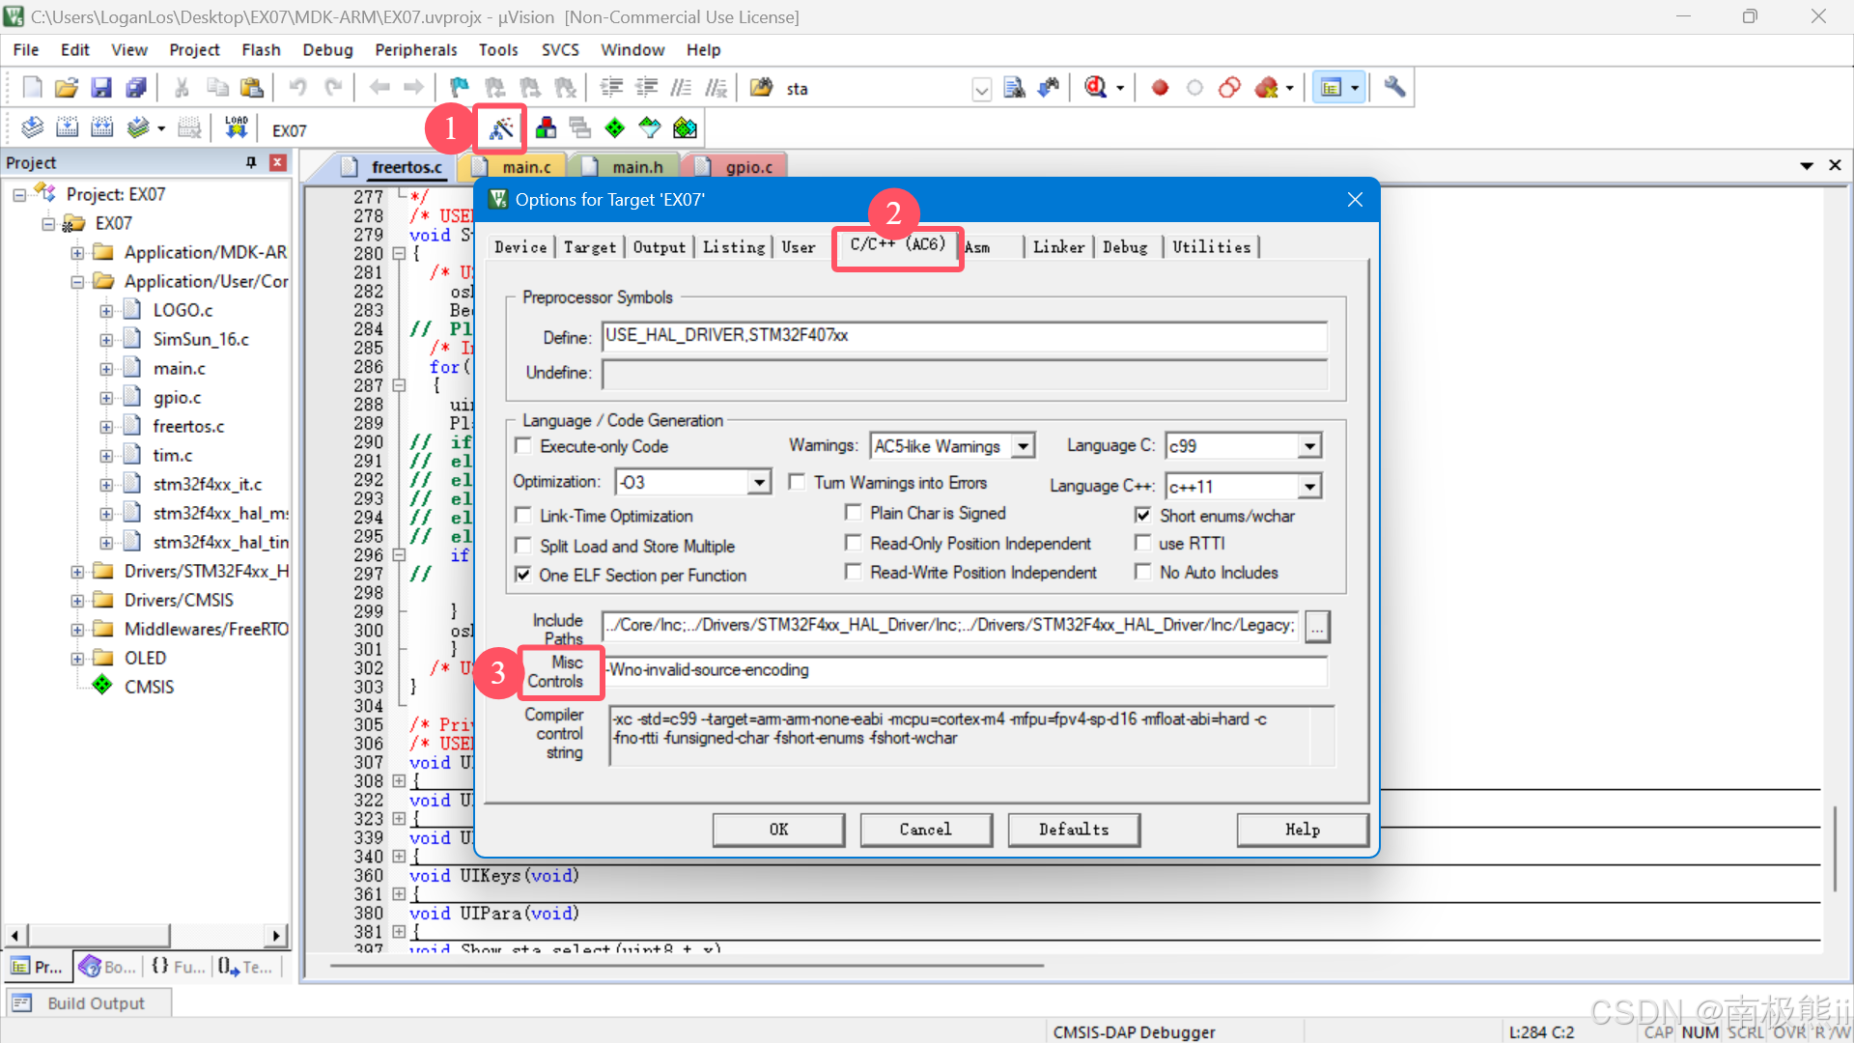The width and height of the screenshot is (1854, 1043).
Task: Enable Link-Time Optimization checkbox
Action: pos(523,516)
